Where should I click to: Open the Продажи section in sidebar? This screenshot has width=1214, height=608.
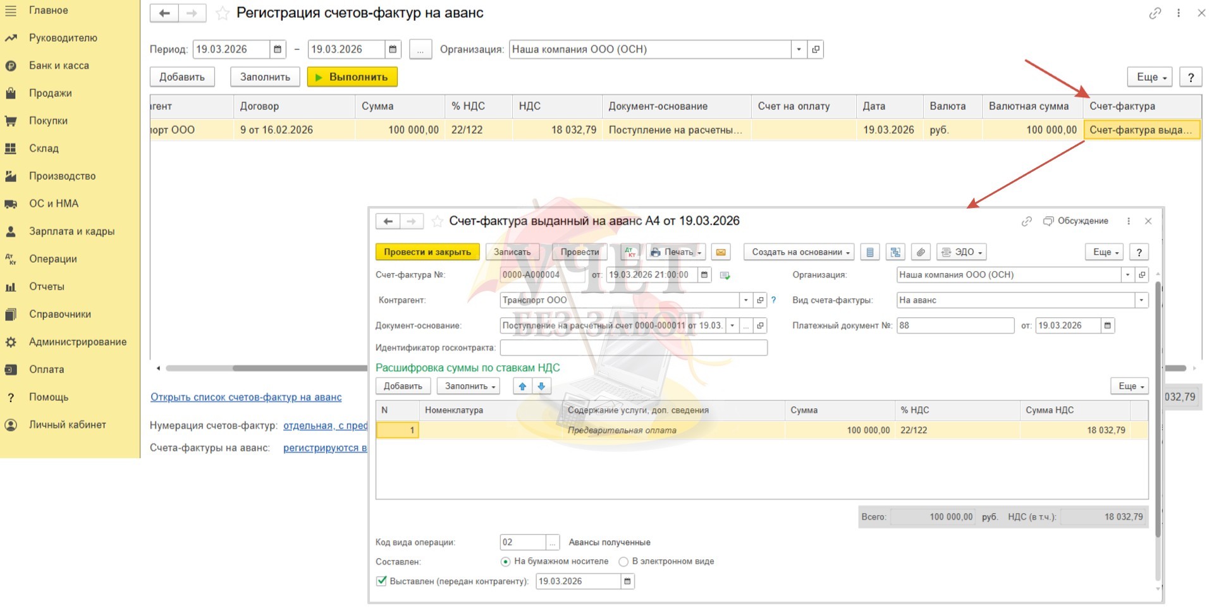50,93
